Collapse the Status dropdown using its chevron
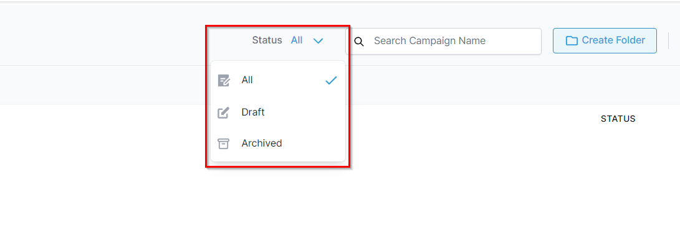 point(318,41)
